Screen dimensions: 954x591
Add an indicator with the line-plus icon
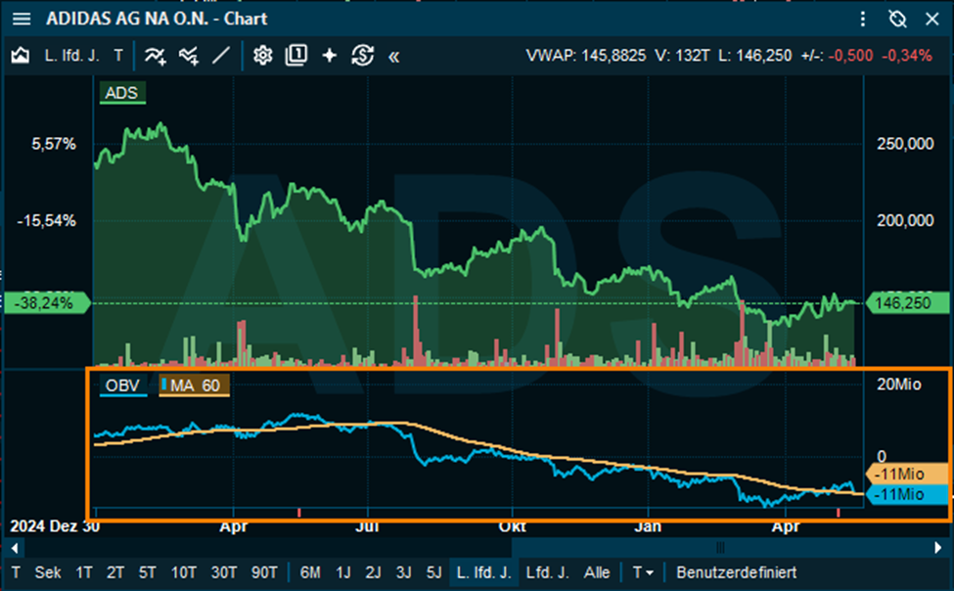(155, 56)
